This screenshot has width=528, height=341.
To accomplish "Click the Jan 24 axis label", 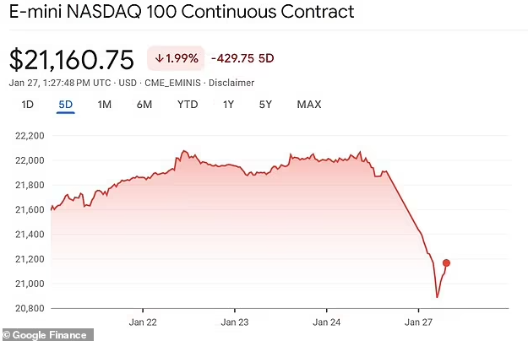I will pos(327,322).
